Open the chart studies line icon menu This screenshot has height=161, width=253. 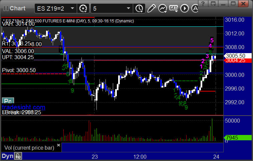click(x=163, y=8)
